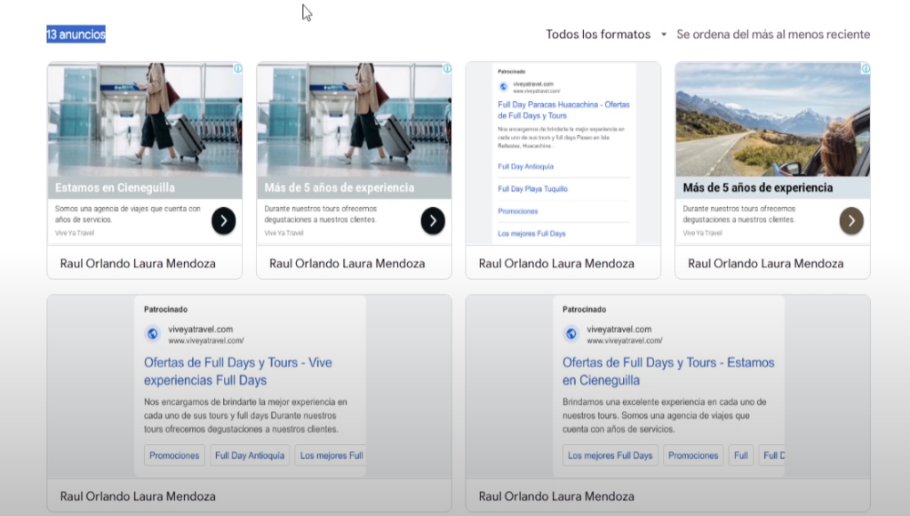Viewport: 910px width, 516px height.
Task: Click 'Los mejores Full Days' chip in Cieneguilla ad
Action: coord(610,456)
